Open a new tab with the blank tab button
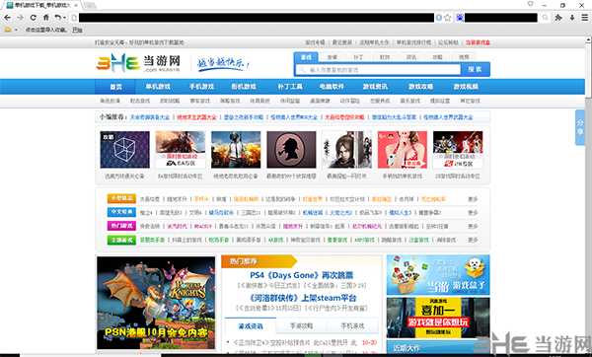Viewport: 592px width, 357px height. 90,5
